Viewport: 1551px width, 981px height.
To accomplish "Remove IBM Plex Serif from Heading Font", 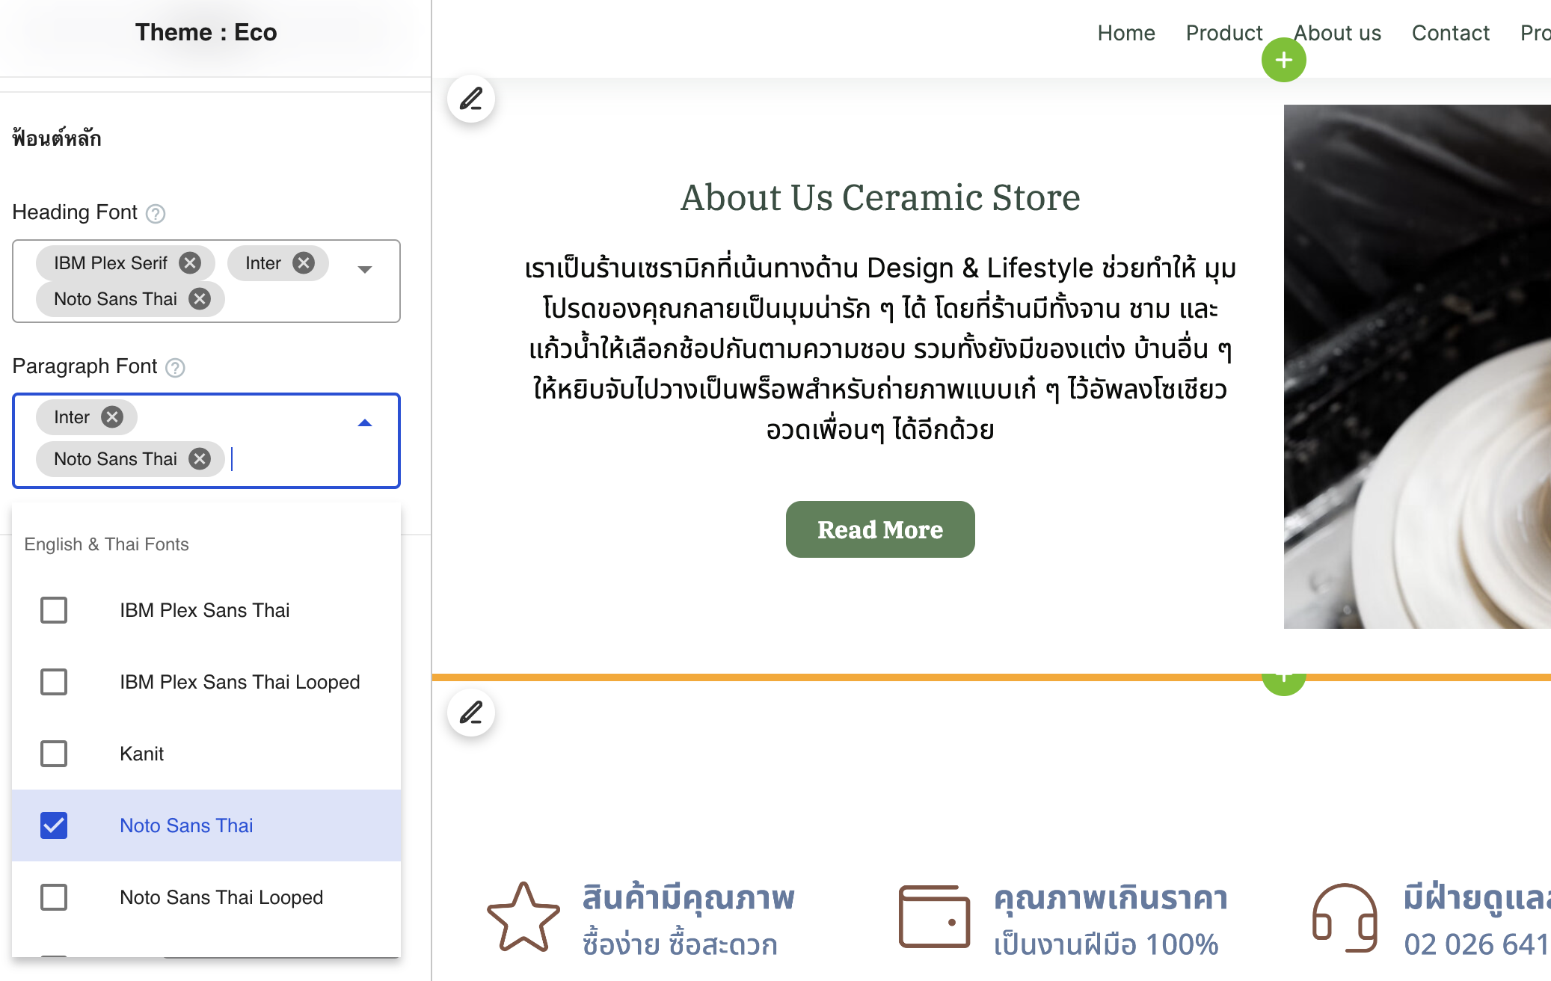I will coord(190,263).
